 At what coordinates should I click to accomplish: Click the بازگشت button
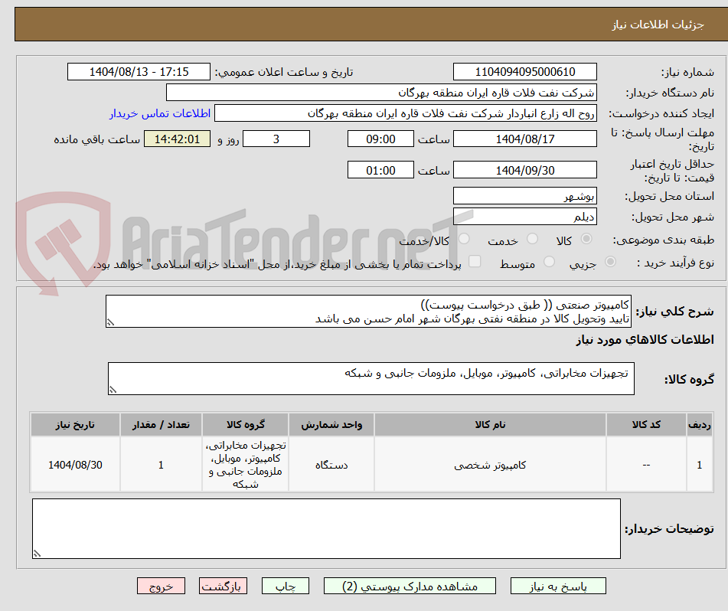point(223,586)
